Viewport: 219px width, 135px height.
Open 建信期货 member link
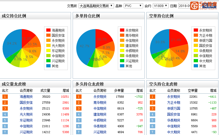tap(100, 114)
